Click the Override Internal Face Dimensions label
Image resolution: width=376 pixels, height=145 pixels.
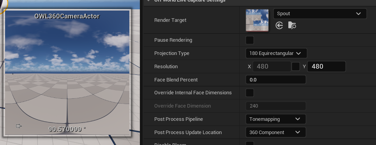(x=193, y=93)
